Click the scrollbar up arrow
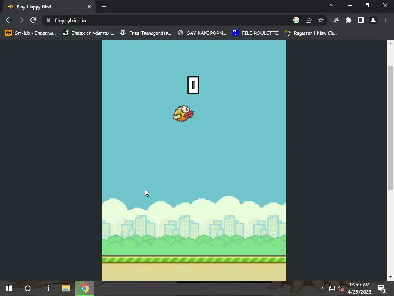The image size is (394, 296). [391, 43]
